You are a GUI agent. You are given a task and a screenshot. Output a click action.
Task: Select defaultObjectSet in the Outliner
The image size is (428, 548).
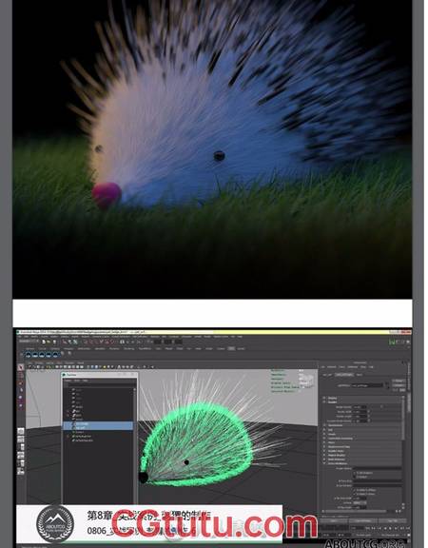(x=84, y=440)
